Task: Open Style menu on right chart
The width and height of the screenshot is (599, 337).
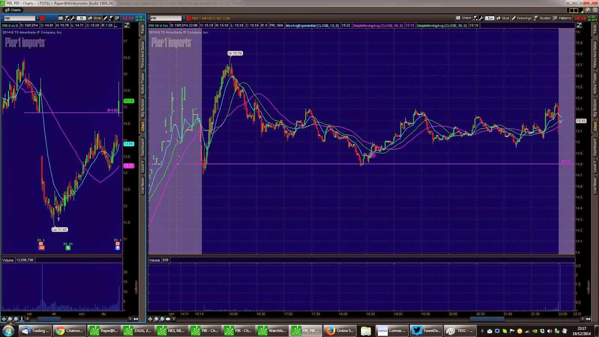Action: coord(503,18)
